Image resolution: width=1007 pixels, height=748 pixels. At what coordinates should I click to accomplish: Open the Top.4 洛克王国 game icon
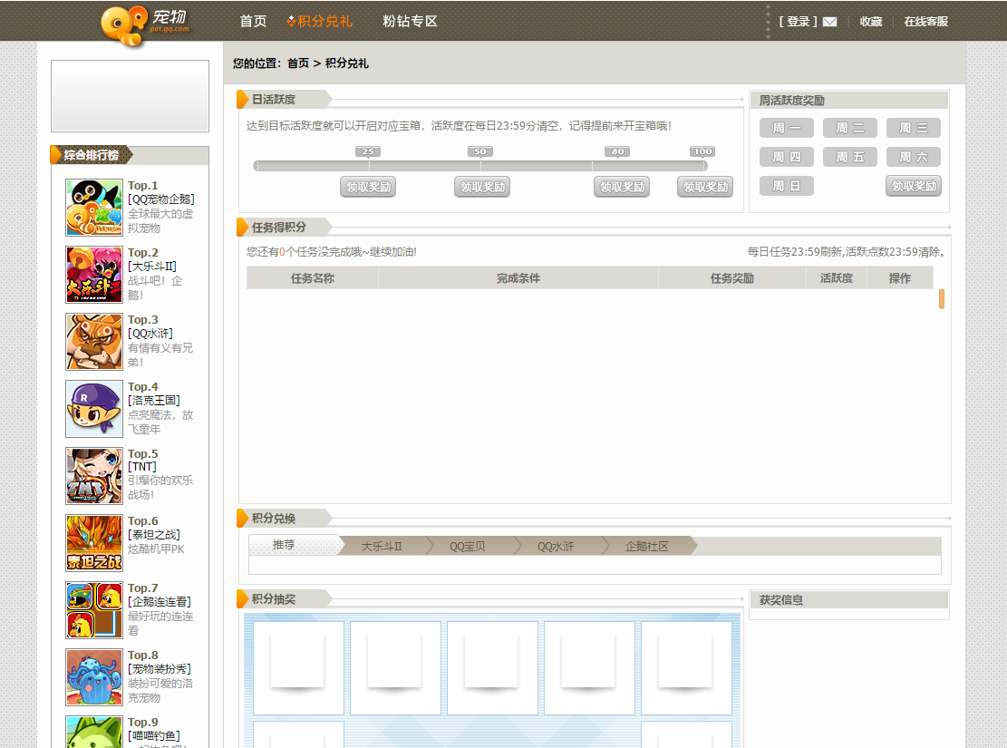pos(93,409)
